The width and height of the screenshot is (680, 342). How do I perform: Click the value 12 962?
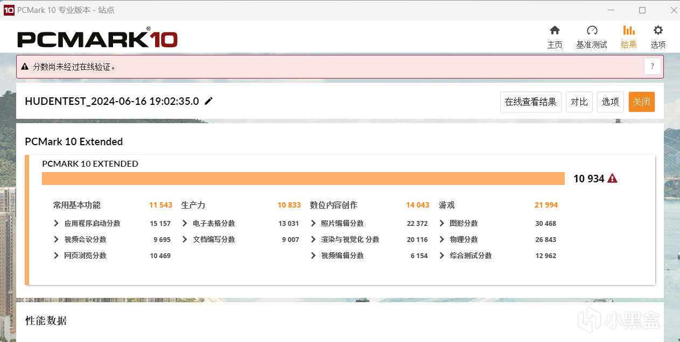tap(546, 255)
